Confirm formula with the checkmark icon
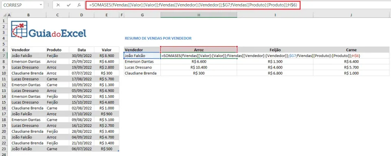This screenshot has height=156, width=391. click(68, 5)
